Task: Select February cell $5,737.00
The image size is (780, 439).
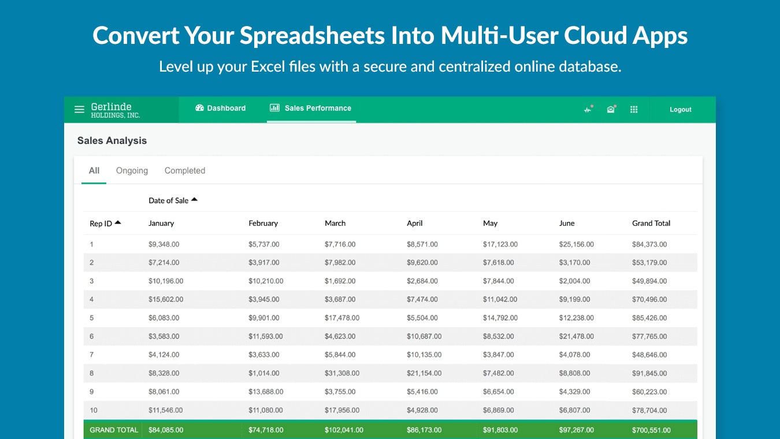Action: (x=264, y=244)
